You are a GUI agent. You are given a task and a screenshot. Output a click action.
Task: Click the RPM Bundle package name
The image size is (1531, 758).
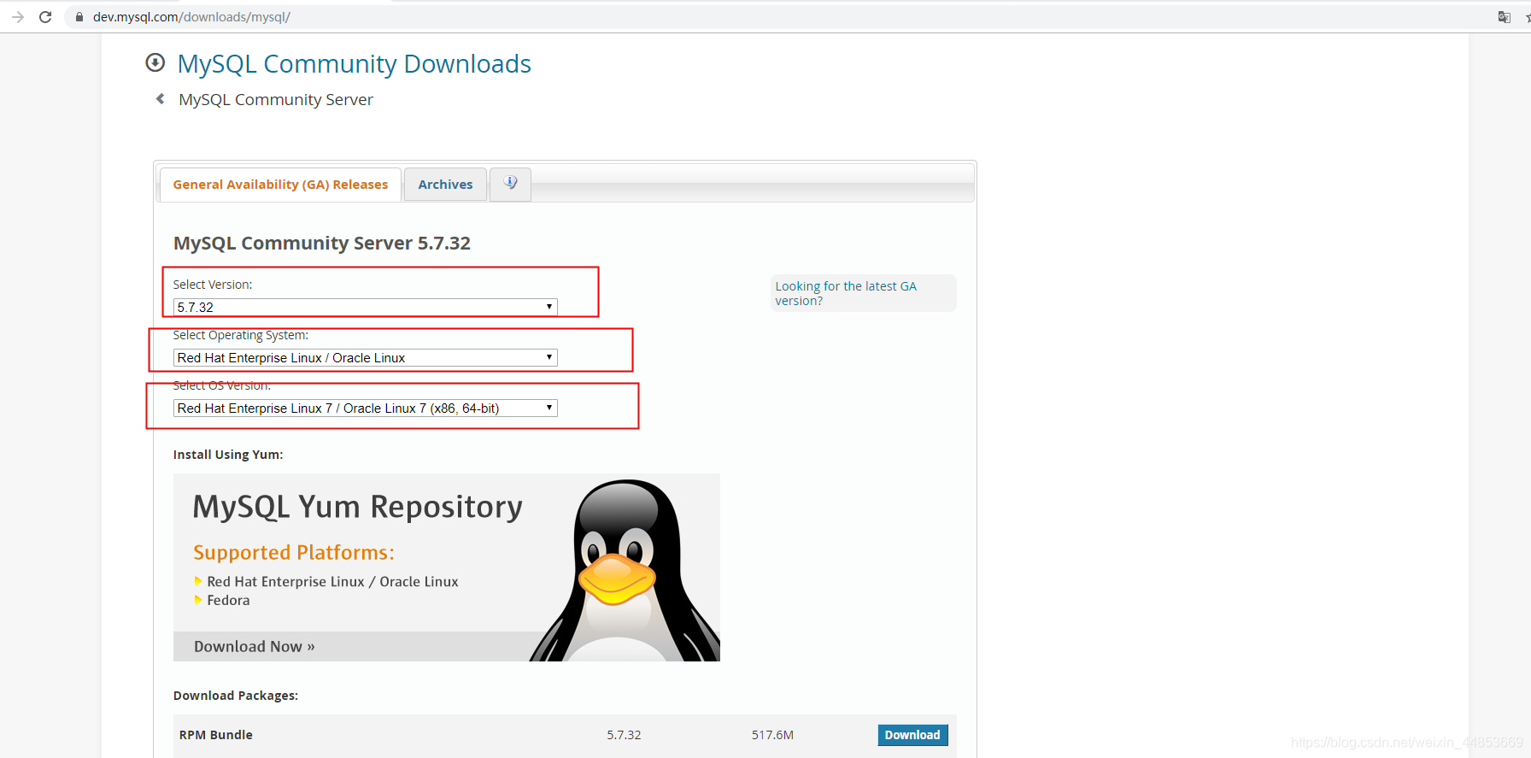(x=216, y=735)
